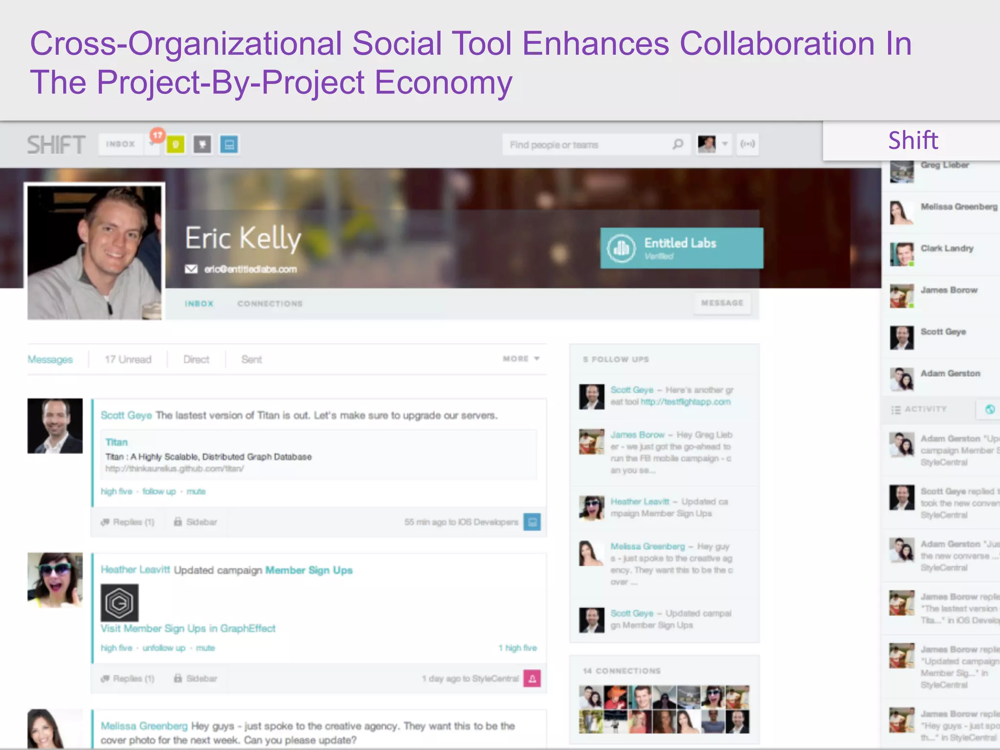Click the SHIFT logo
This screenshot has height=750, width=1000.
click(56, 145)
